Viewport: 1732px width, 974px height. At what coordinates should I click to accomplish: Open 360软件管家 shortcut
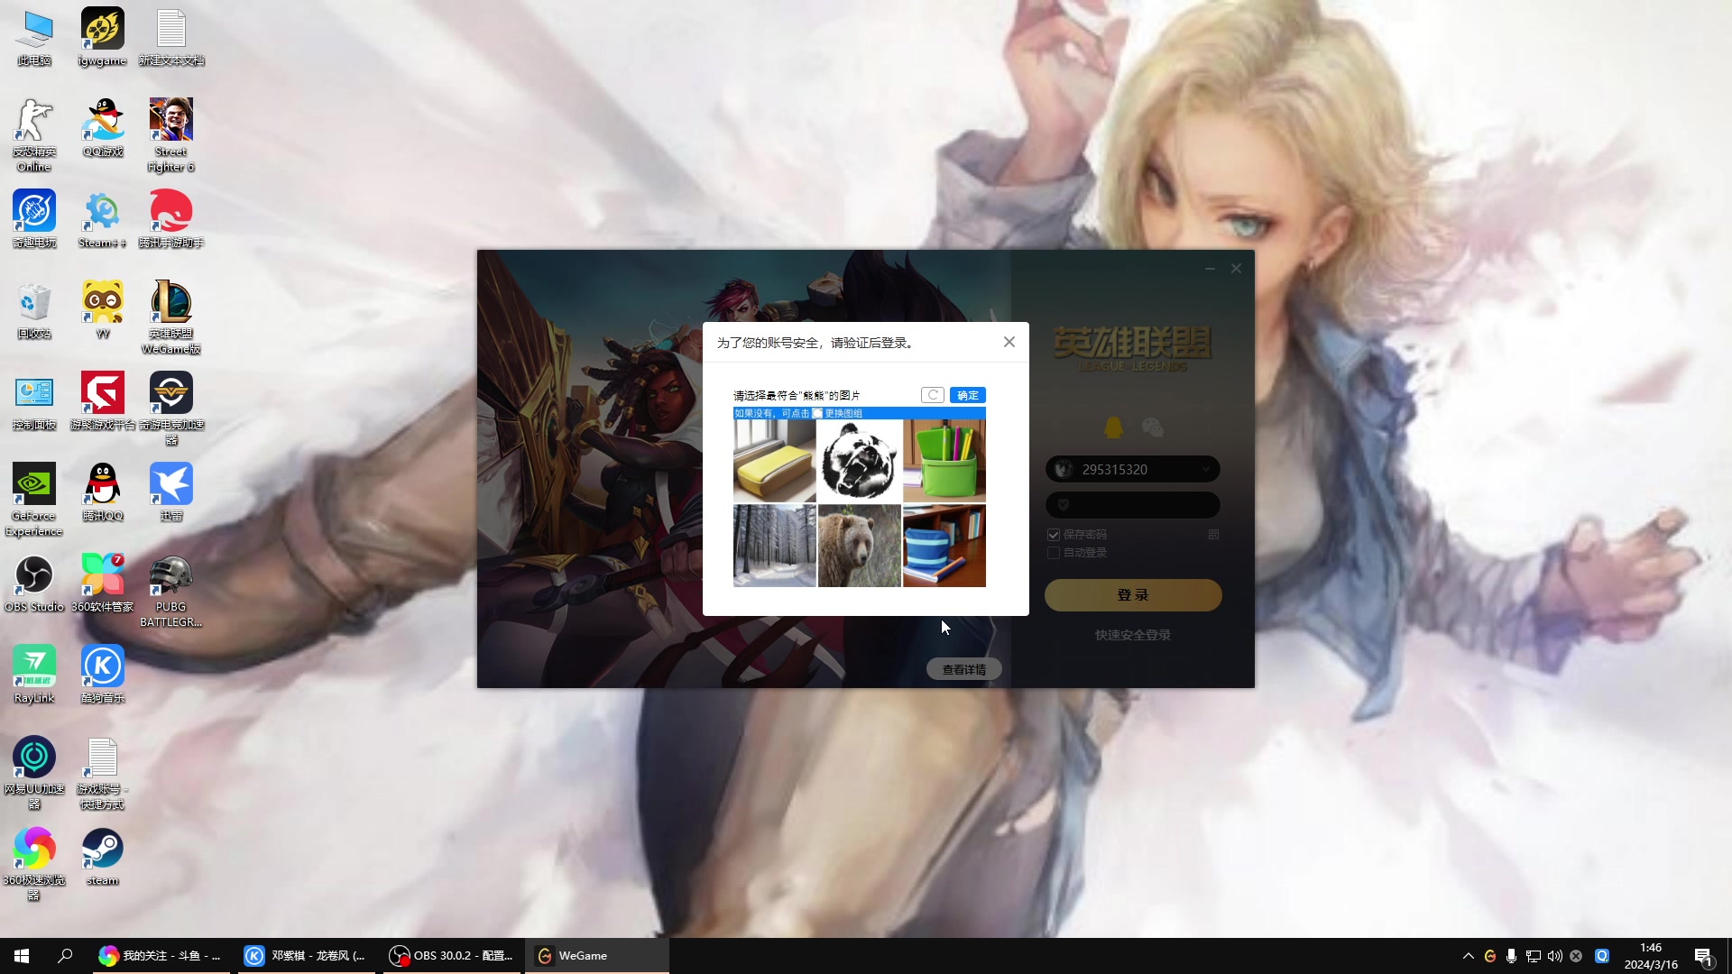(103, 584)
